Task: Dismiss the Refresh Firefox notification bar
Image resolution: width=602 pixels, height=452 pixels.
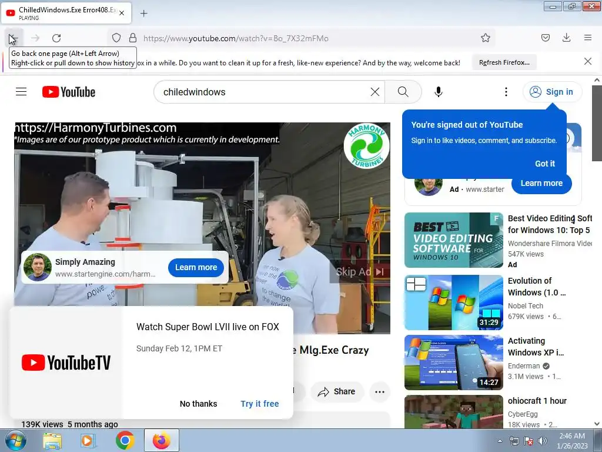Action: (587, 61)
